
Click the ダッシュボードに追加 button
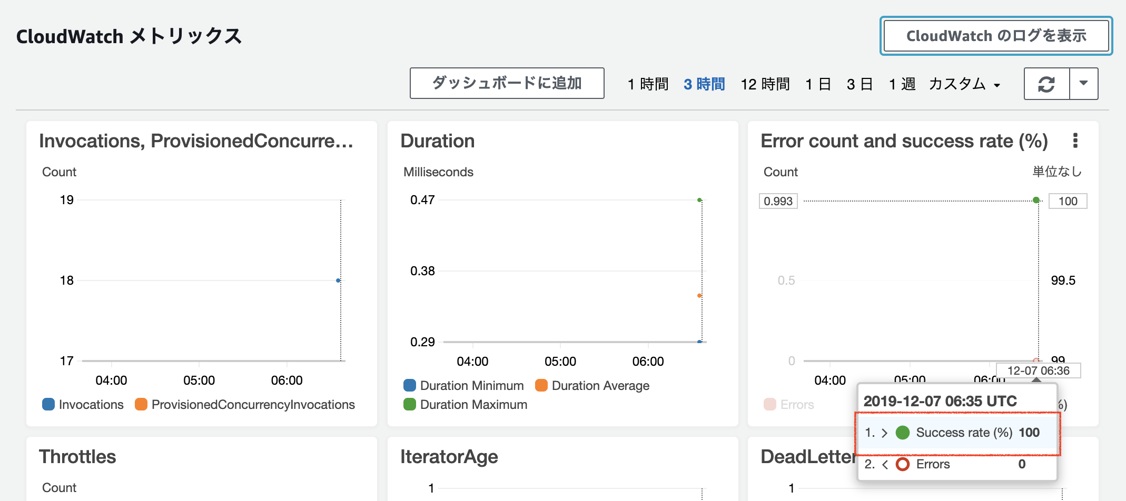(x=507, y=83)
